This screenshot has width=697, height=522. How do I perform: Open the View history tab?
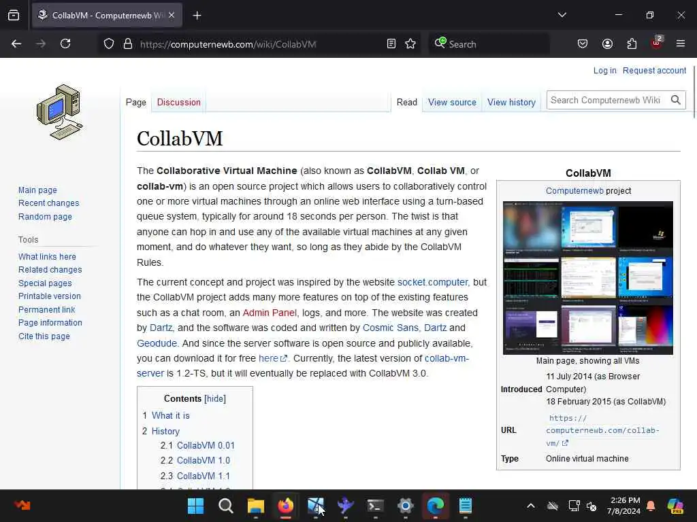coord(511,102)
